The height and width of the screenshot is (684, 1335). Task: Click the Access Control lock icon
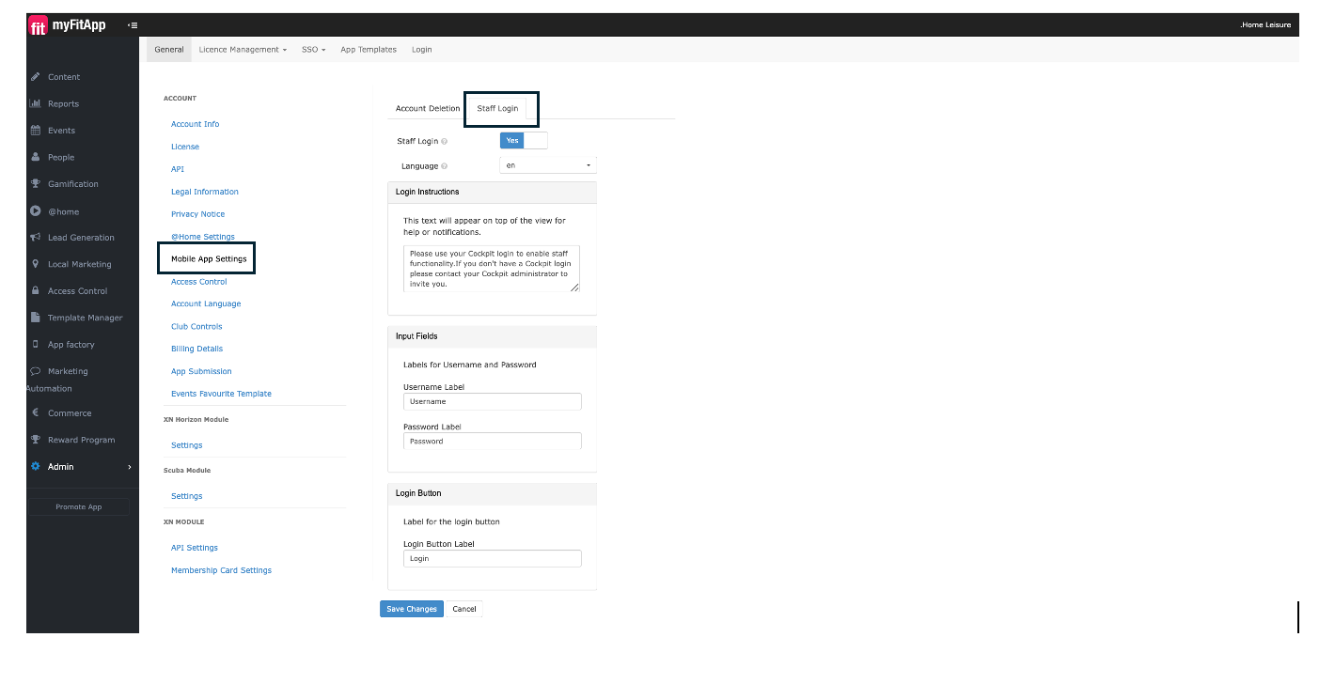coord(36,291)
